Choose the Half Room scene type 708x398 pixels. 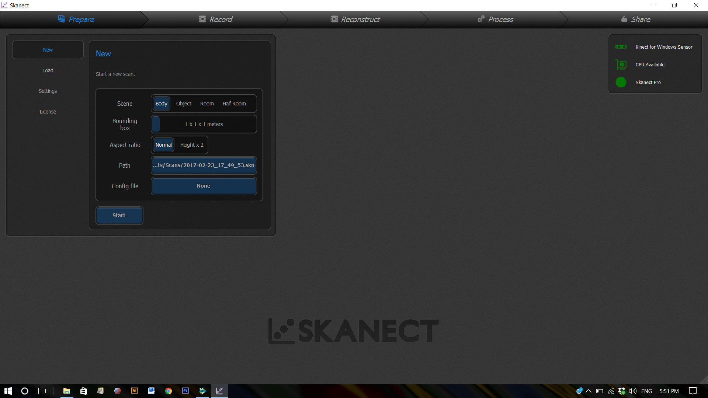click(234, 104)
